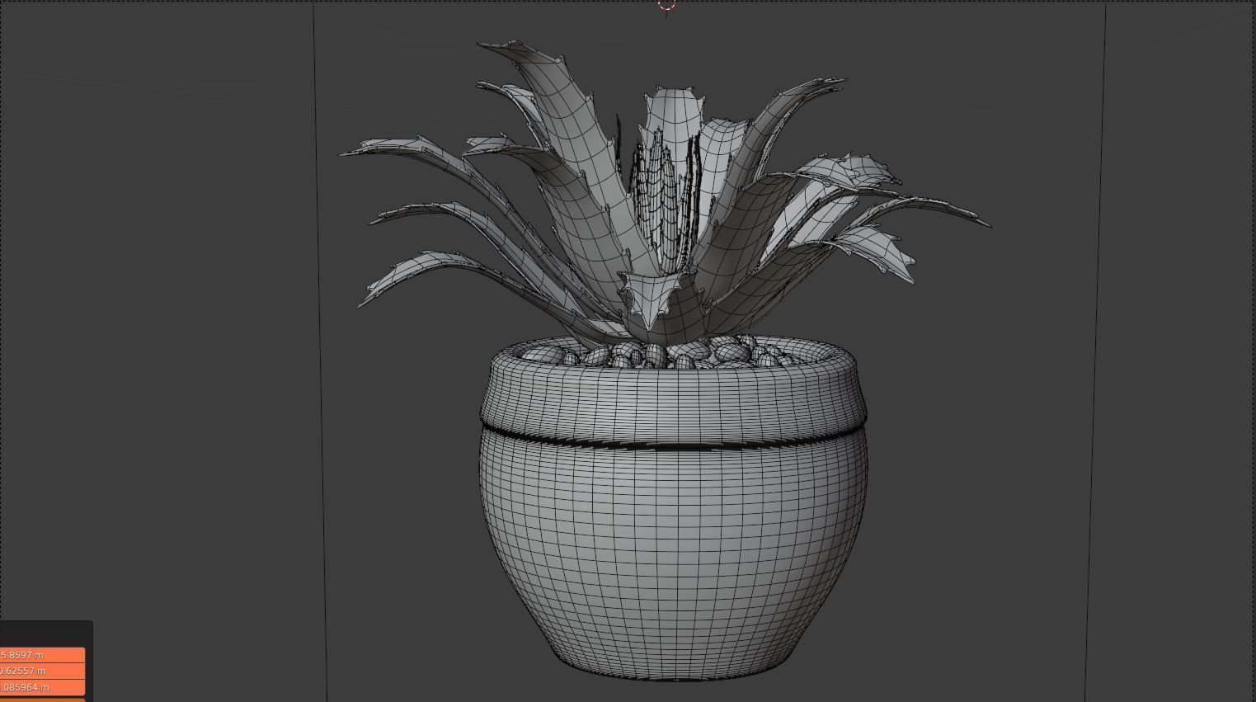This screenshot has height=702, width=1256.
Task: Select the 5.8597 m value field
Action: pos(42,655)
